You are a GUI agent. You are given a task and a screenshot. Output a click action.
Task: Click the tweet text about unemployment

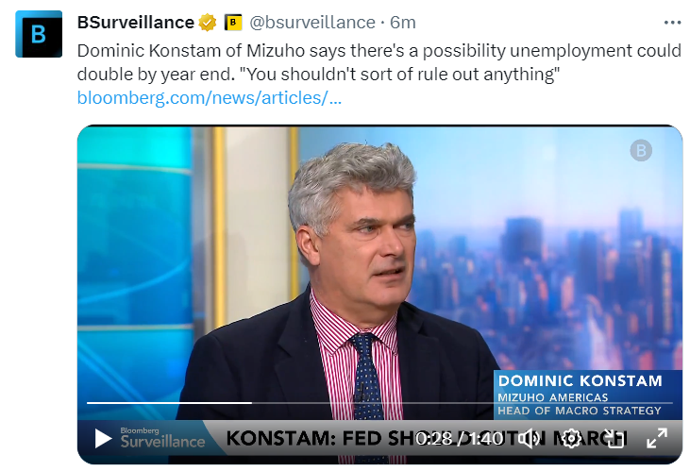pos(378,62)
